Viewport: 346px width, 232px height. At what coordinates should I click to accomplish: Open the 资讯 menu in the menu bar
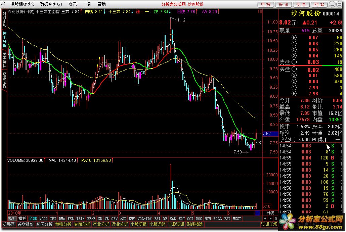[73, 4]
